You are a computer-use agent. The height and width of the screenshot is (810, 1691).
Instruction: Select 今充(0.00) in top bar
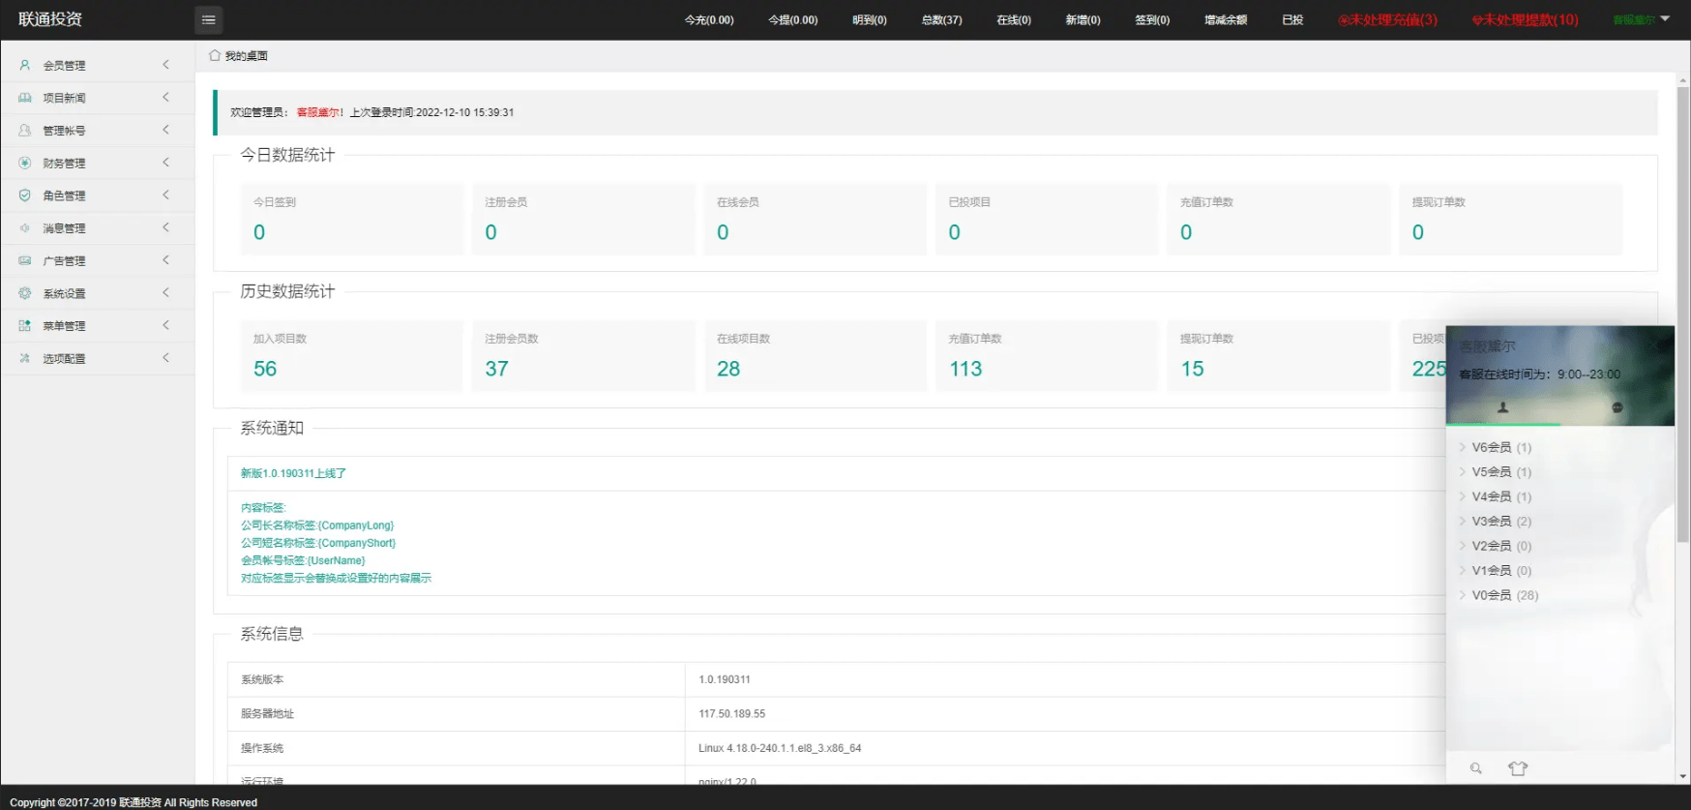click(x=709, y=19)
